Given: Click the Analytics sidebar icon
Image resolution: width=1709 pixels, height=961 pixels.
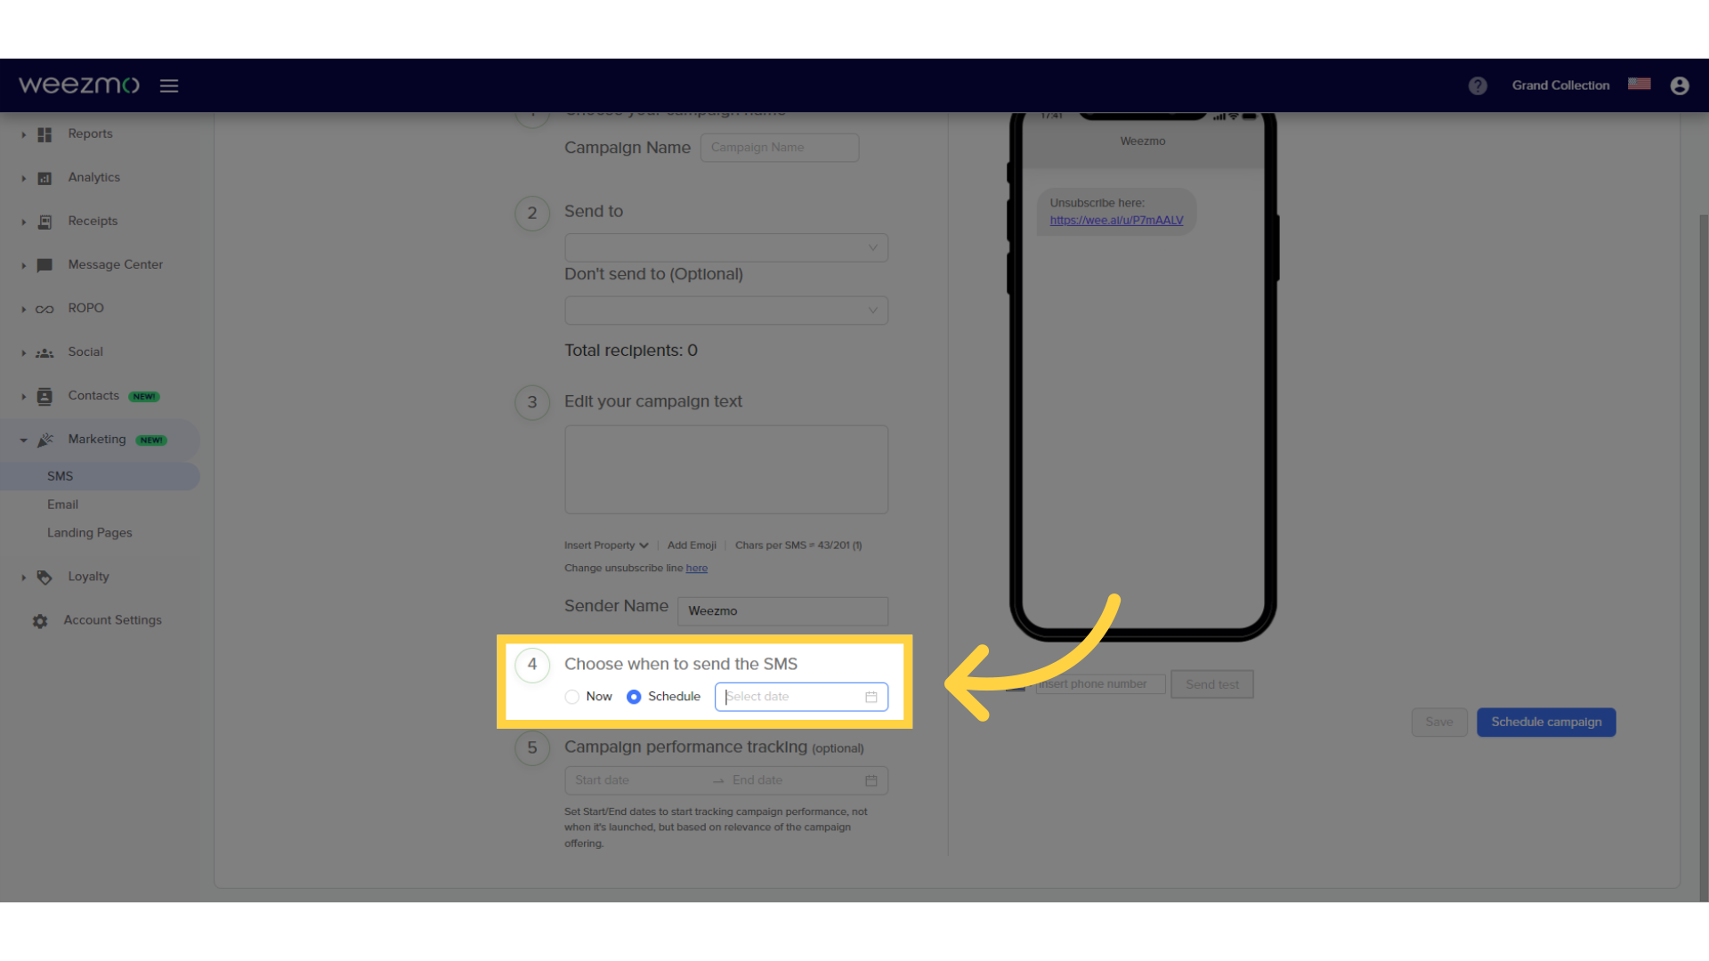Looking at the screenshot, I should (44, 177).
